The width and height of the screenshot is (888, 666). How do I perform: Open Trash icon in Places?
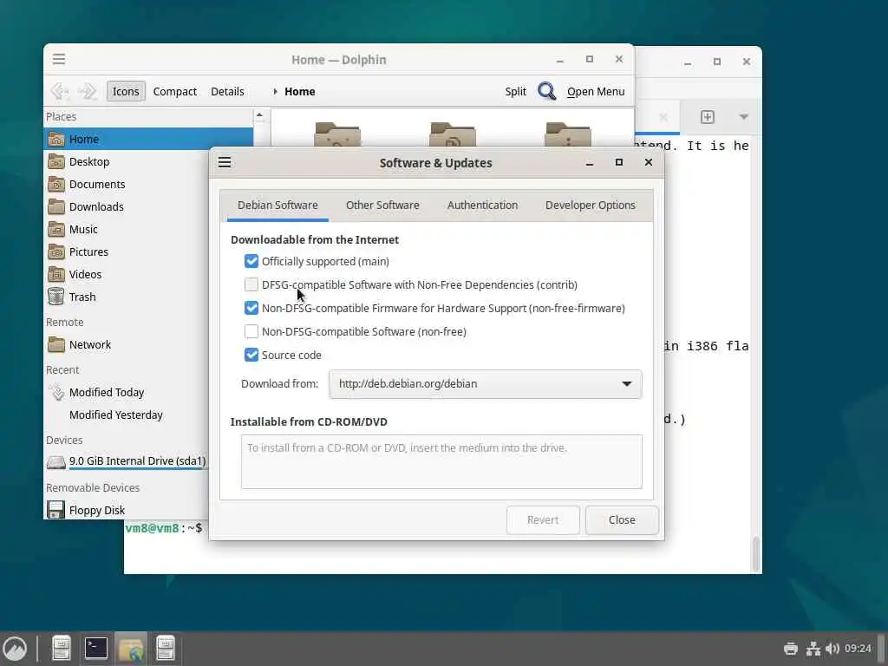tap(56, 297)
